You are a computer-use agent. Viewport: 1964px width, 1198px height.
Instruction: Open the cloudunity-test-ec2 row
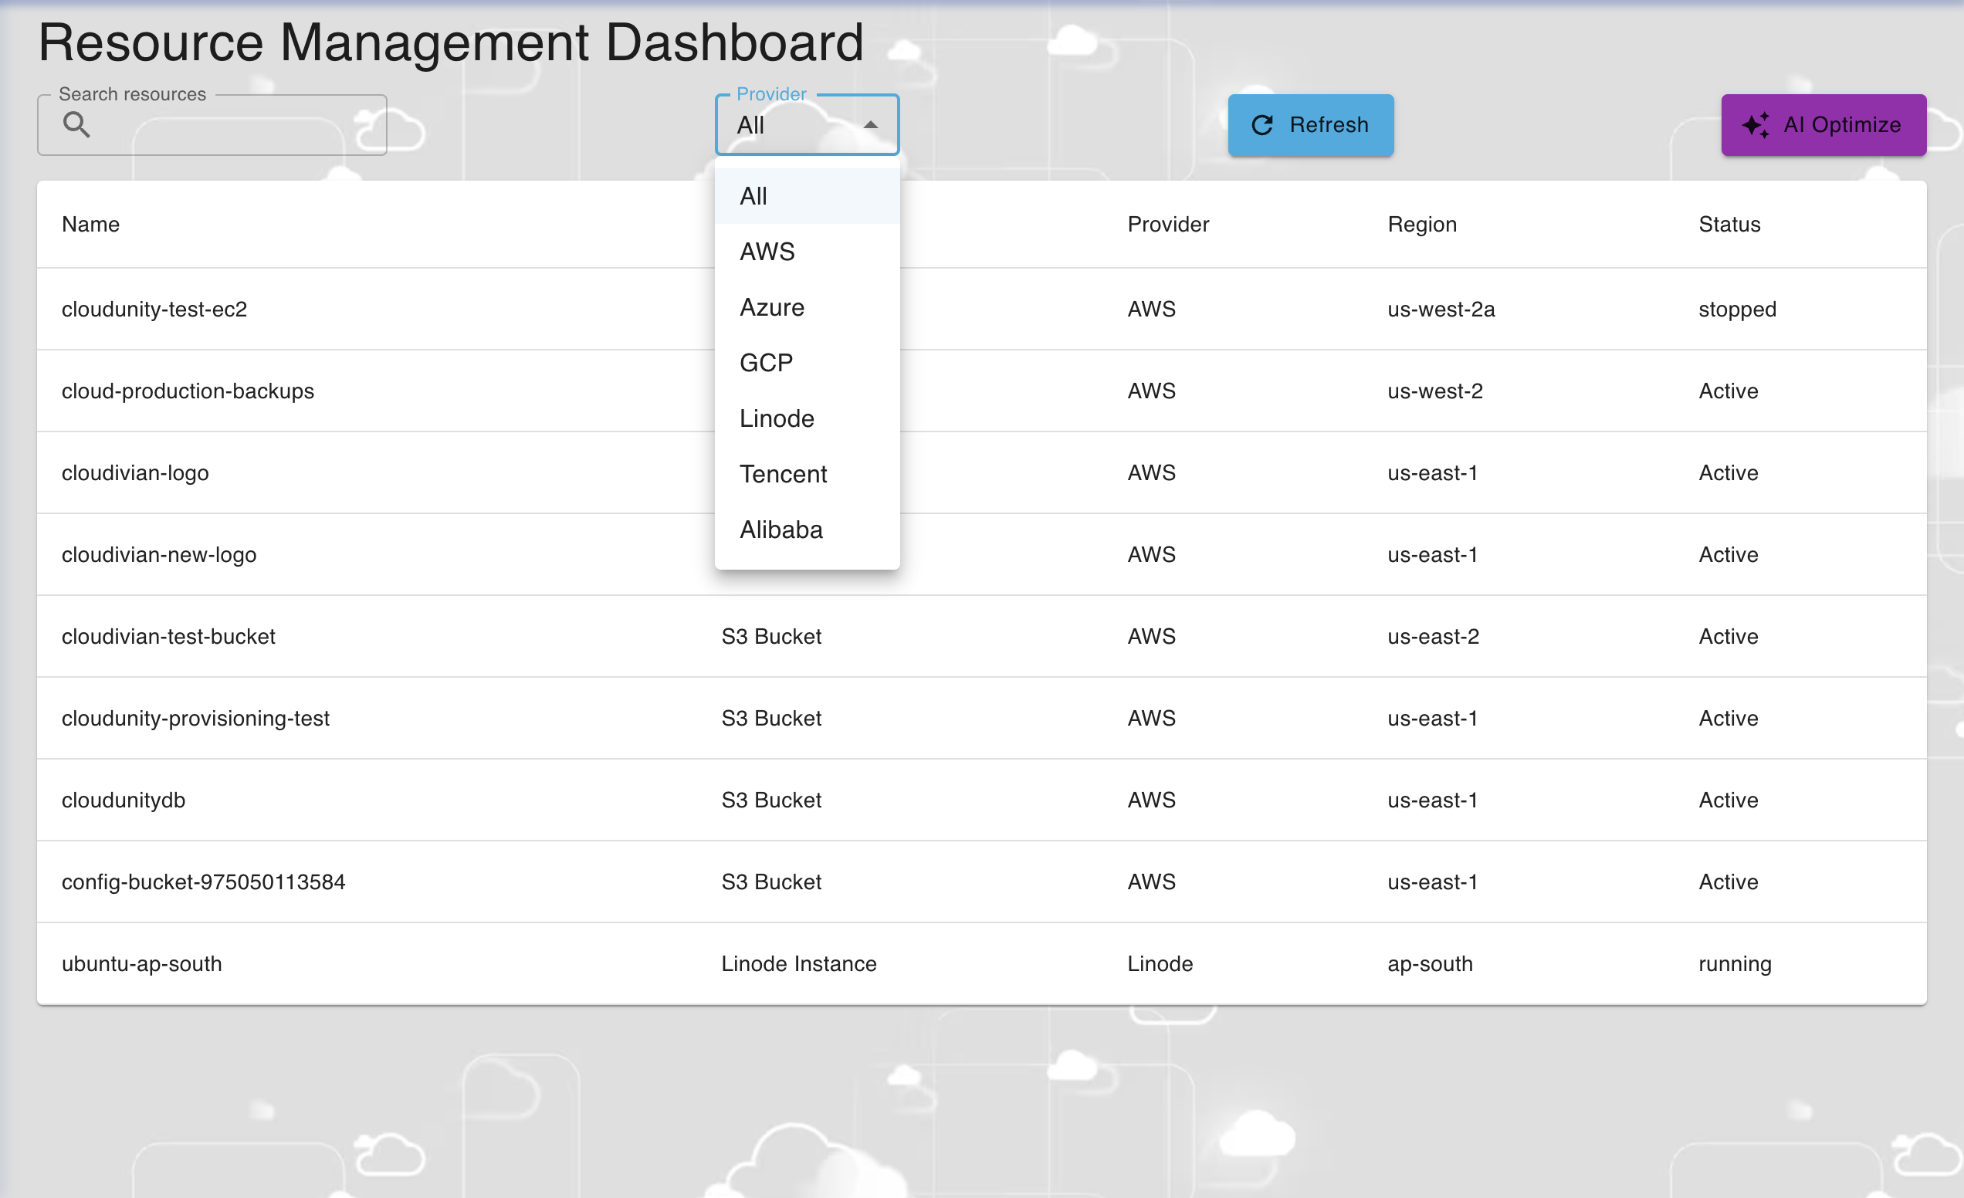(x=154, y=310)
